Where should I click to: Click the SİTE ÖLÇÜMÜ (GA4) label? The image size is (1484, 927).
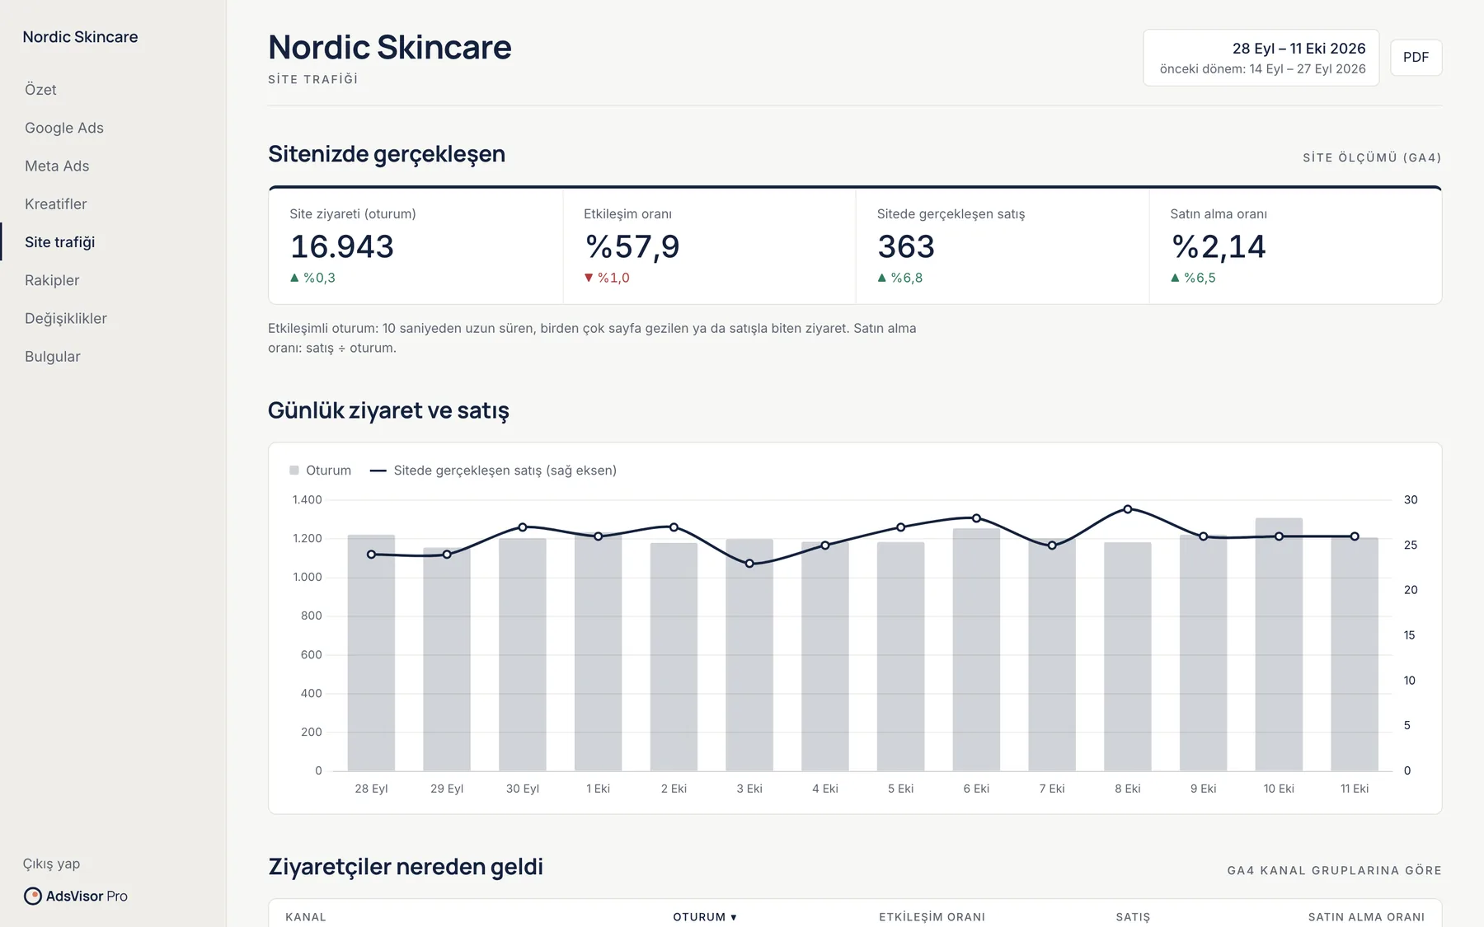pyautogui.click(x=1372, y=157)
